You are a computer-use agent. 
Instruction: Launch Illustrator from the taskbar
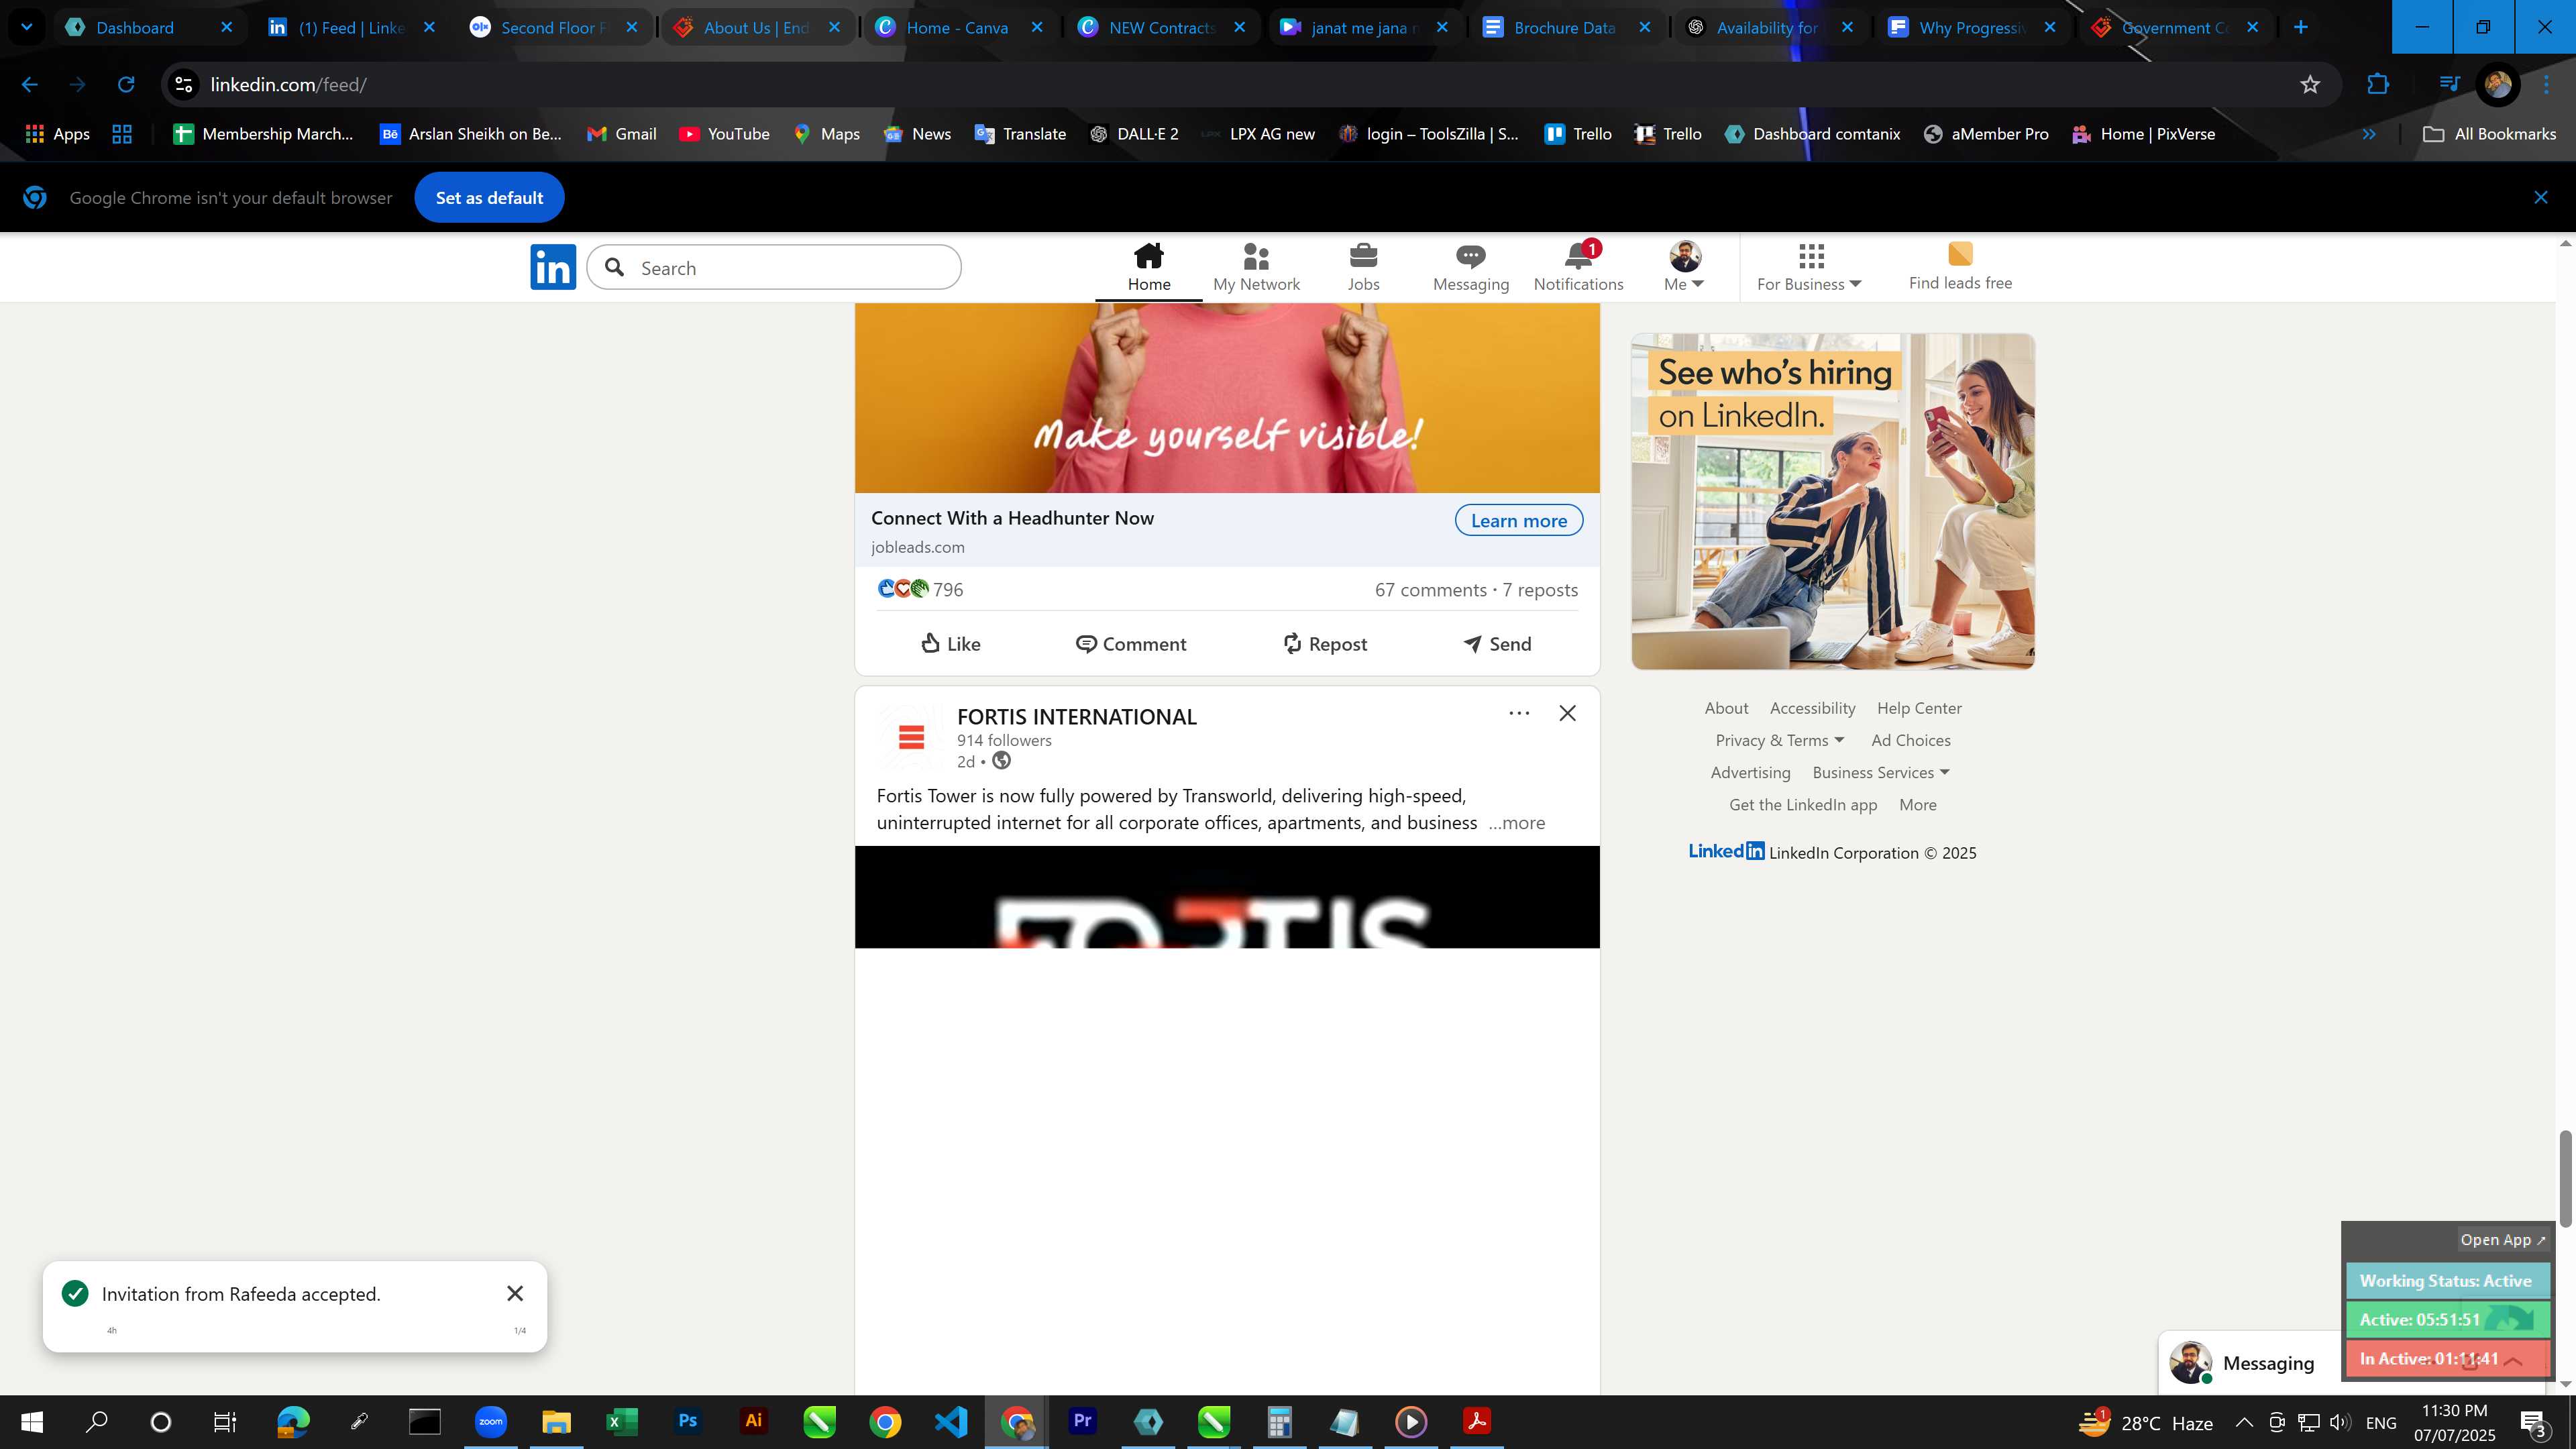[x=753, y=1421]
